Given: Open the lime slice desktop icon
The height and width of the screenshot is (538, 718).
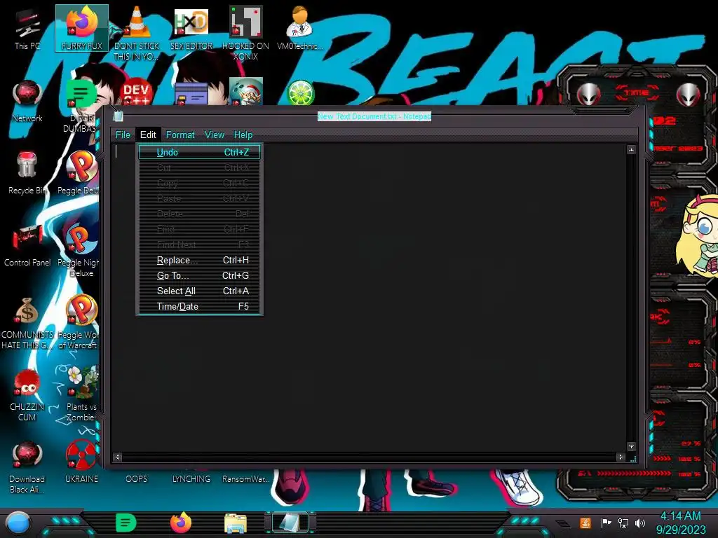Looking at the screenshot, I should [x=300, y=93].
